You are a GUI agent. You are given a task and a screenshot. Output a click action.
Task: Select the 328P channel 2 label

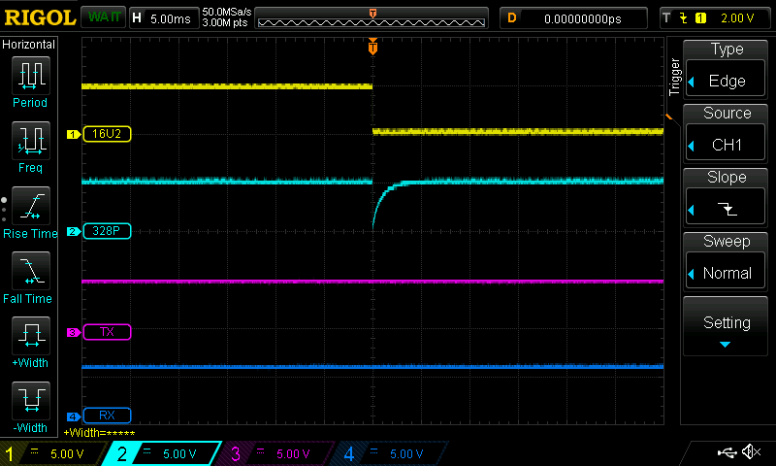pos(107,231)
